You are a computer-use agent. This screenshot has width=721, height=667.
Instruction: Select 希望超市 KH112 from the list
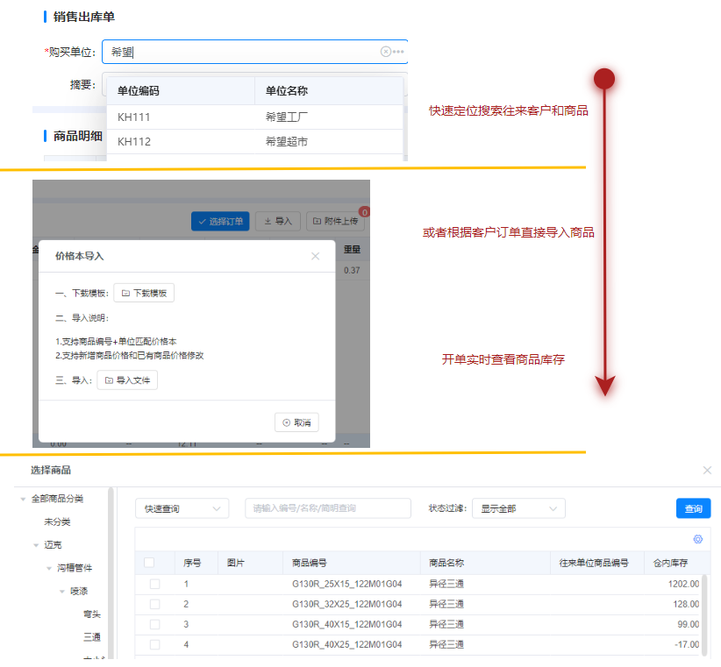[x=254, y=141]
